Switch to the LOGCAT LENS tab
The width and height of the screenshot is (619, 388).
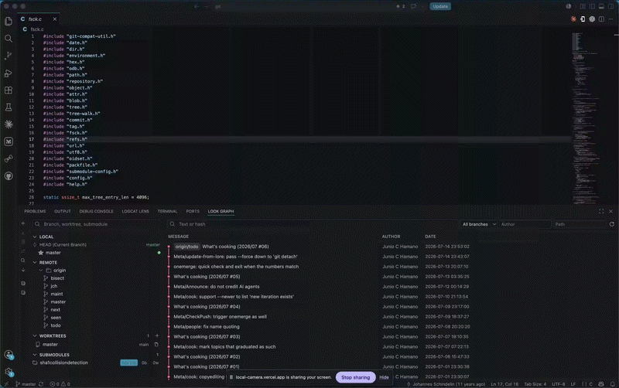(135, 211)
